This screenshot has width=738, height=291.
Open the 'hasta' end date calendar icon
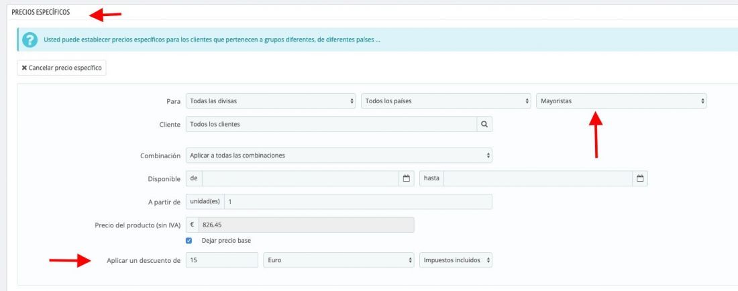(639, 178)
